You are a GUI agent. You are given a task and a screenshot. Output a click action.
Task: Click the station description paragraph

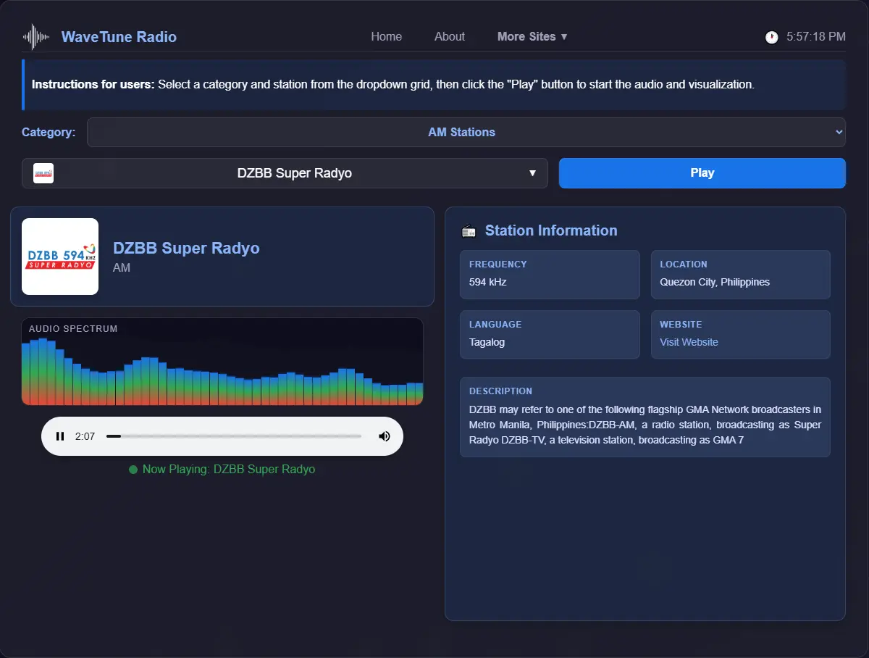645,425
